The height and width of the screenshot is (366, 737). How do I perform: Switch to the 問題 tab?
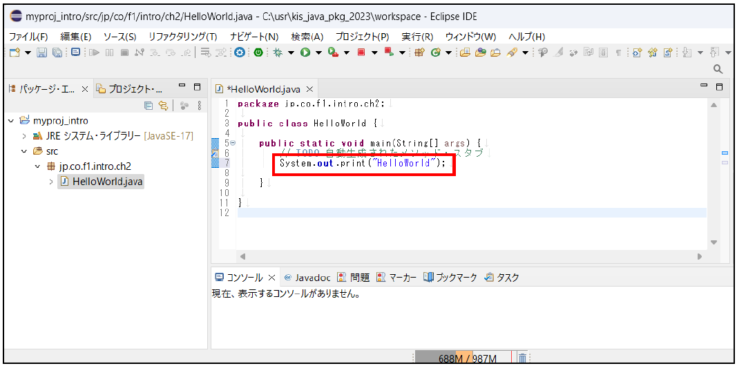tap(354, 278)
